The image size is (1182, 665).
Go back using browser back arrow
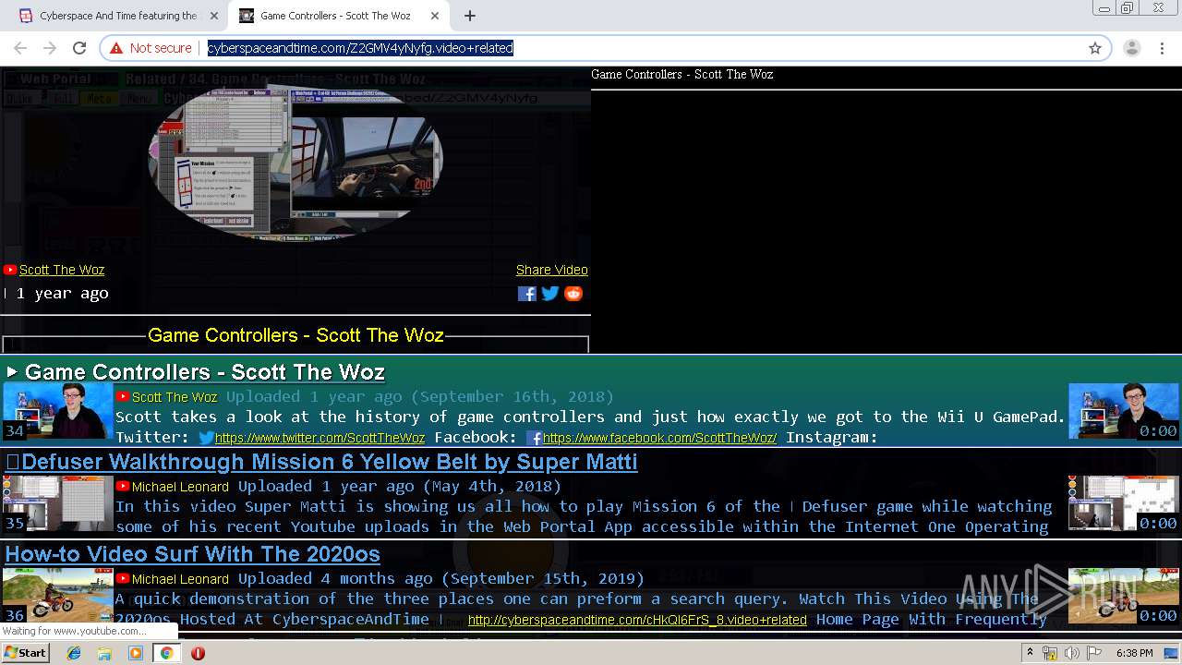(20, 48)
